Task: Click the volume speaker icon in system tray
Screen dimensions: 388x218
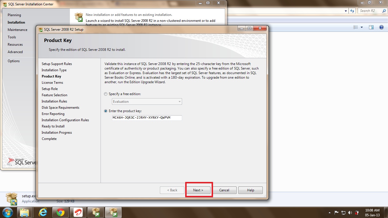Action: pyautogui.click(x=350, y=213)
